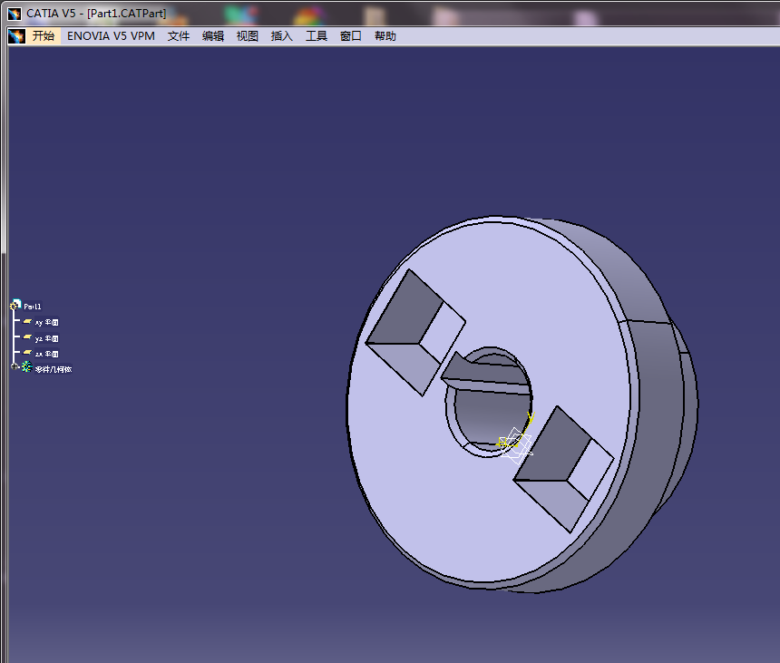Viewport: 780px width, 663px height.
Task: Open the ENOVIA V5 VPM menu
Action: (111, 36)
